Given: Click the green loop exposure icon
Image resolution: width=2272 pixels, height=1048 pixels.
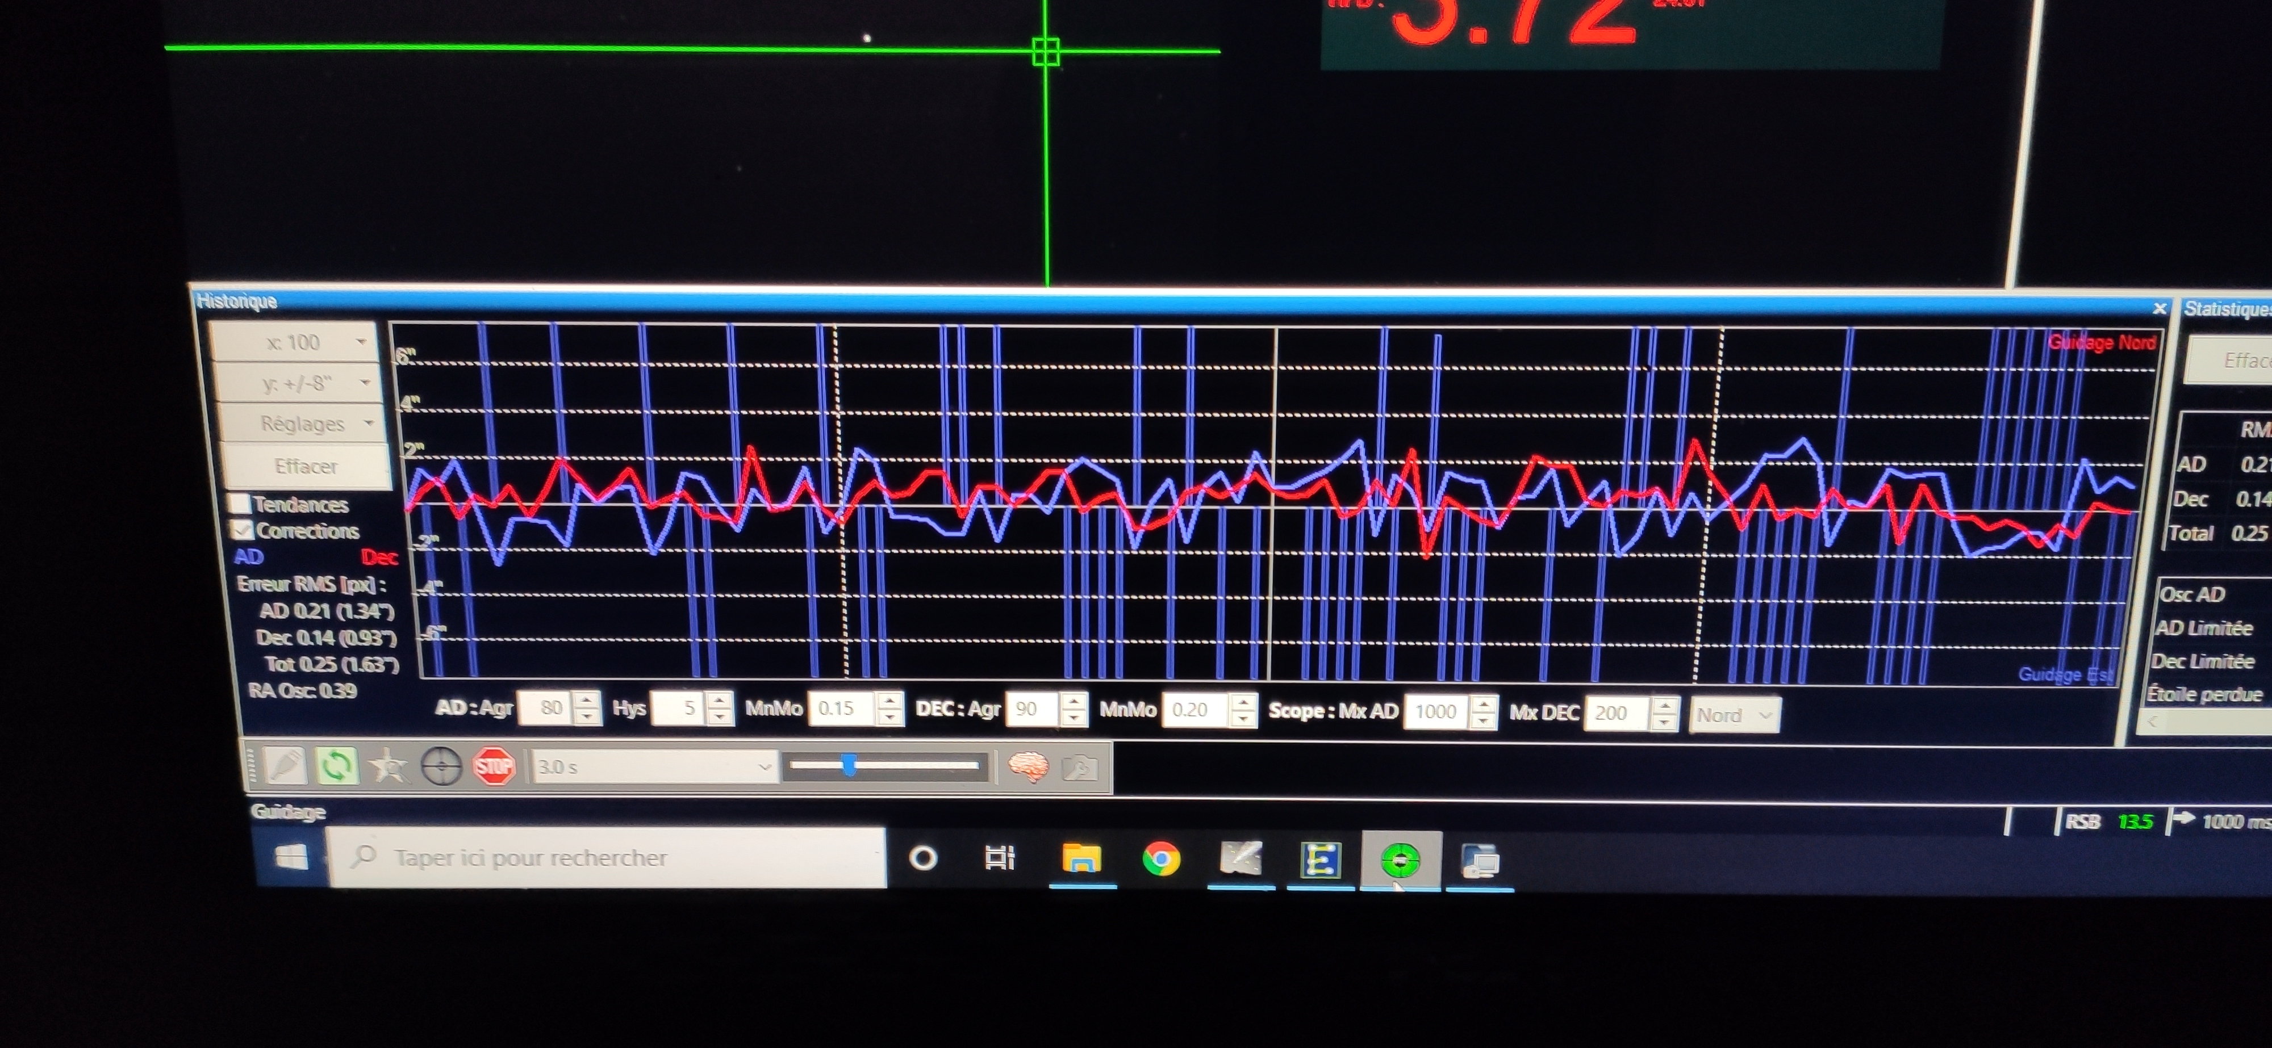Looking at the screenshot, I should tap(336, 766).
